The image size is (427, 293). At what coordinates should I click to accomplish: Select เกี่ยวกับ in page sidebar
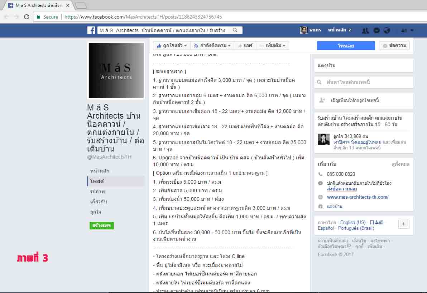coord(99,202)
